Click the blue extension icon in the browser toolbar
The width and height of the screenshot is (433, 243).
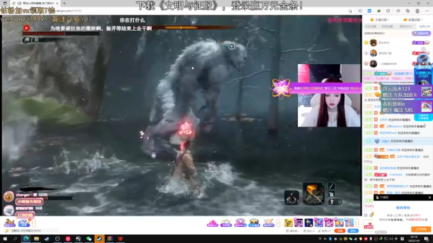pos(369,11)
